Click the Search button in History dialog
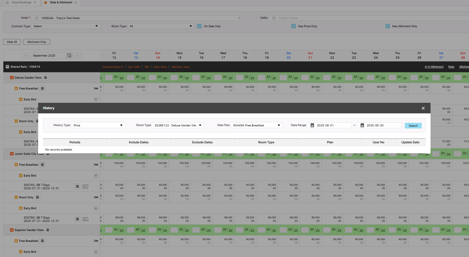This screenshot has height=257, width=469. click(413, 126)
